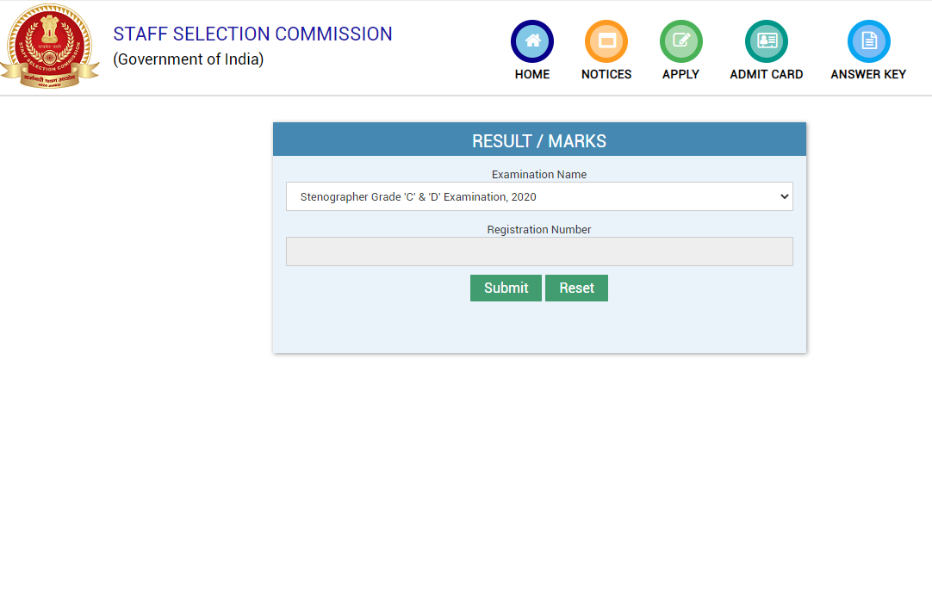Screen dimensions: 932x602
Task: Open the teal Admit Card icon
Action: click(x=767, y=40)
